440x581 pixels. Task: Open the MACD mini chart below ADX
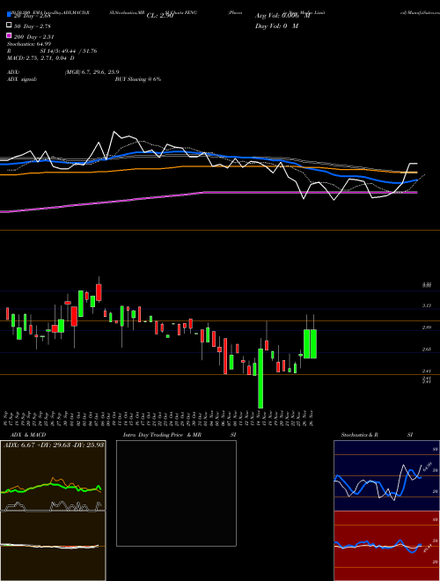coord(53,546)
